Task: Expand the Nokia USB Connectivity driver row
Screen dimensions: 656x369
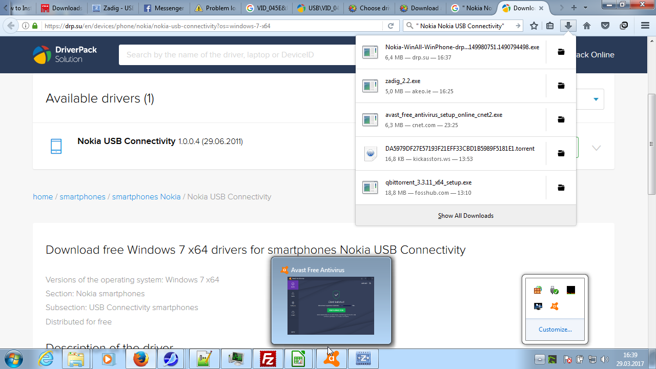Action: tap(596, 148)
